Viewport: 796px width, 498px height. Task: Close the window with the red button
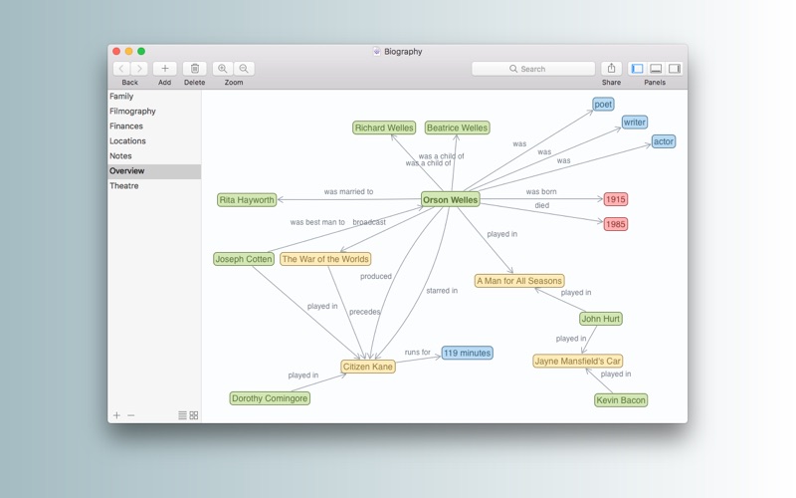pos(116,51)
